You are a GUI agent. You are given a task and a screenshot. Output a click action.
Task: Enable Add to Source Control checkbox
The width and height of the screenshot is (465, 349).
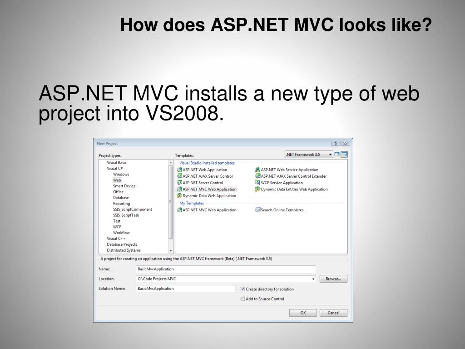point(242,299)
